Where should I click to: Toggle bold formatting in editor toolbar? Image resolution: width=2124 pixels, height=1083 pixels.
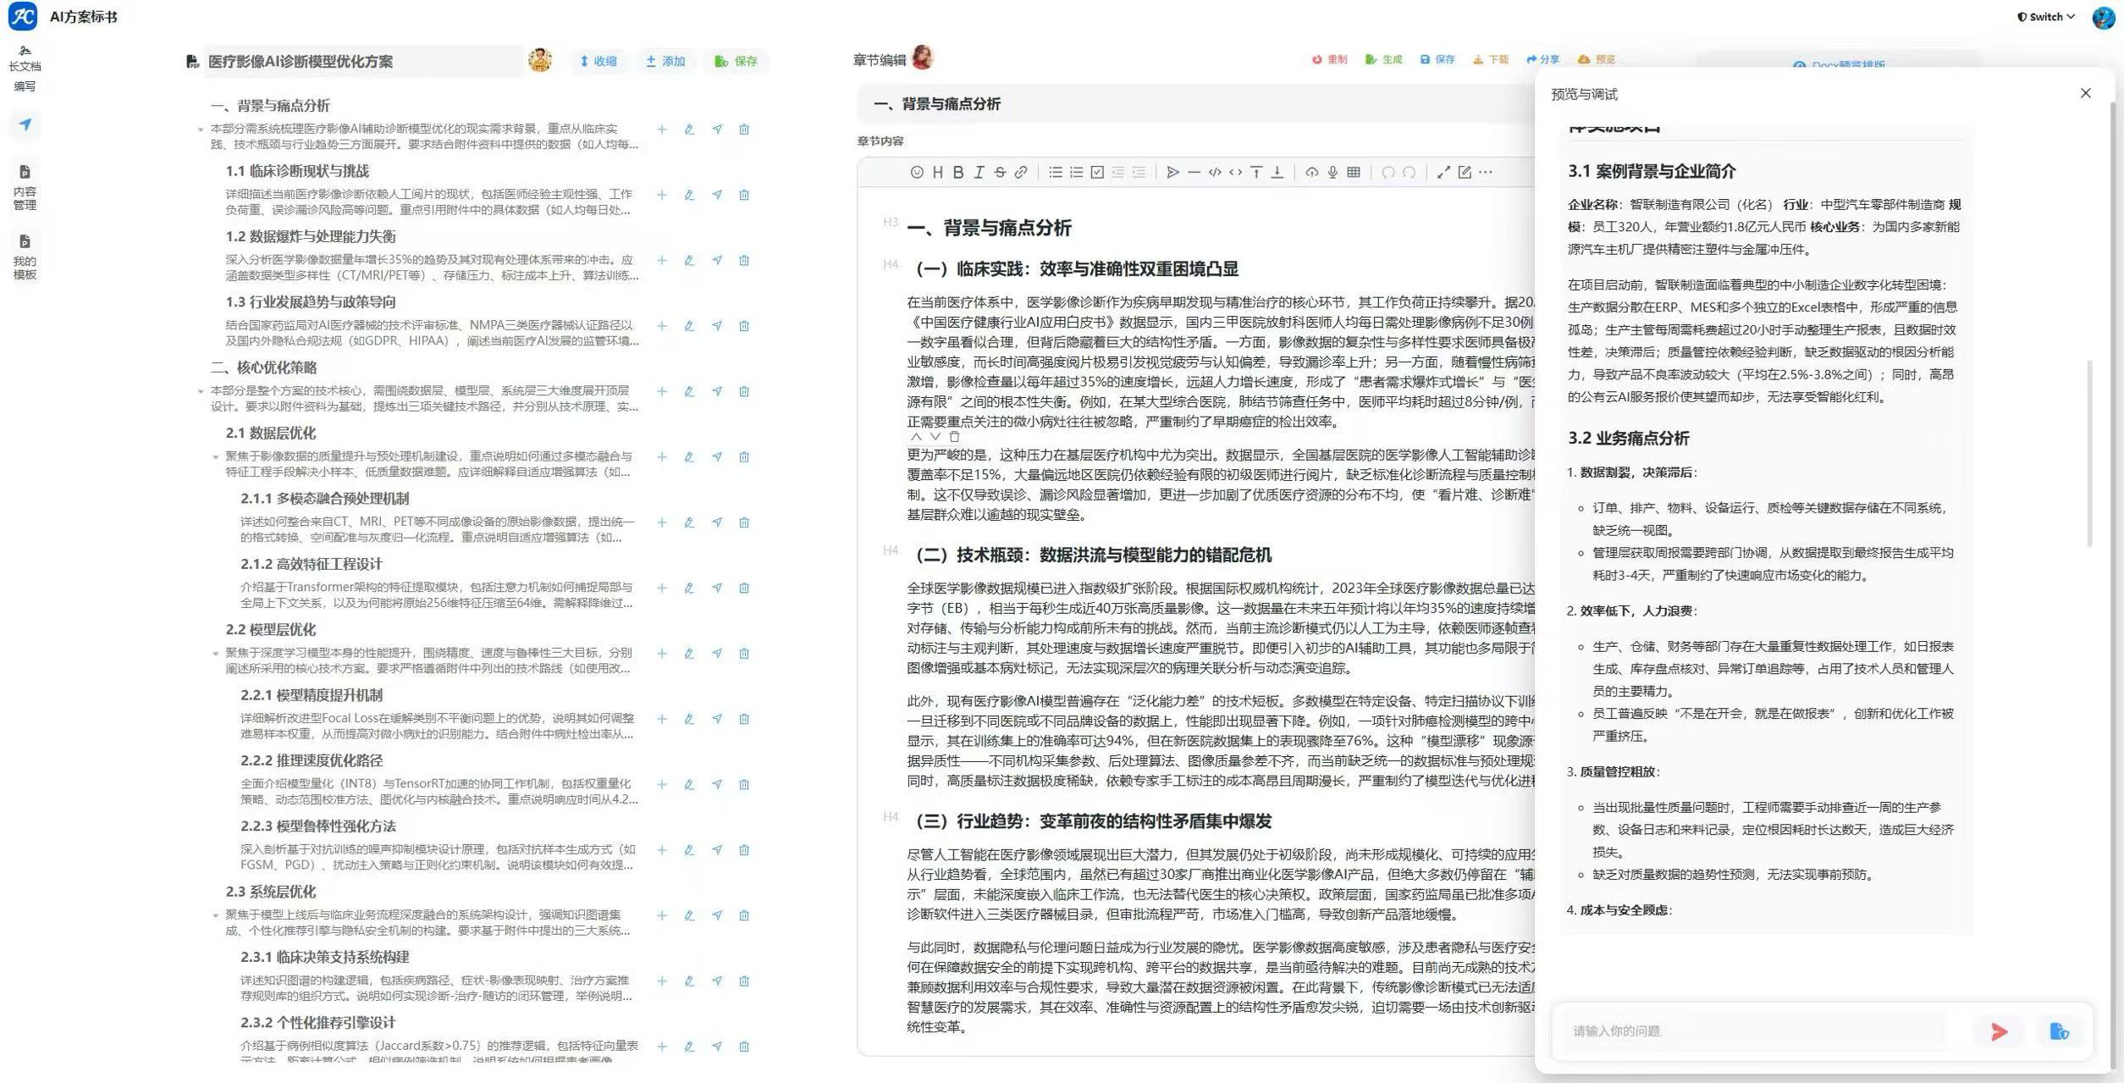958,172
